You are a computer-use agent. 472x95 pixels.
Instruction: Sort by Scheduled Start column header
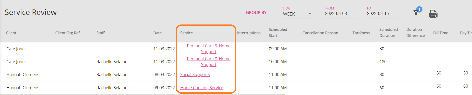[x=278, y=32]
